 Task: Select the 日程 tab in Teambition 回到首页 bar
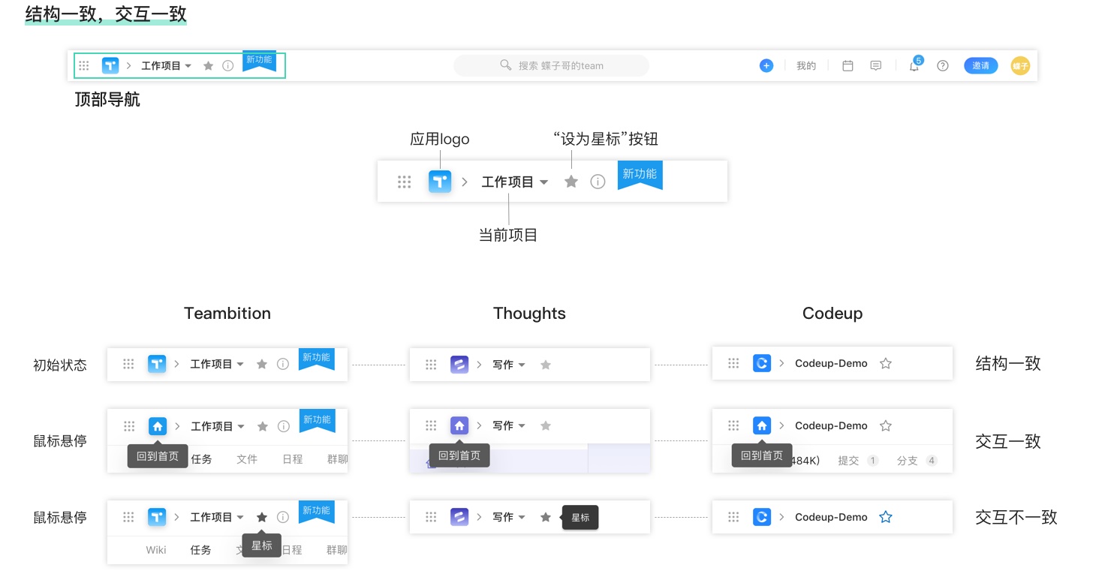293,459
